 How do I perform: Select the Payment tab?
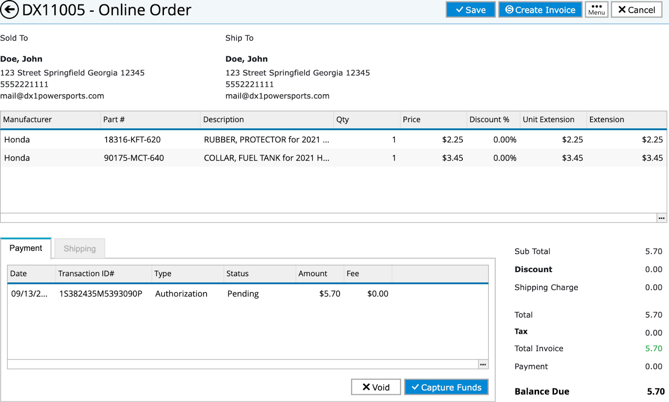pos(26,248)
